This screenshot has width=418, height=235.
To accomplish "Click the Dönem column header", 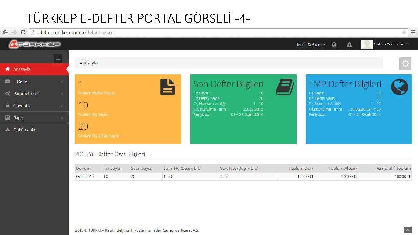I will pyautogui.click(x=83, y=168).
